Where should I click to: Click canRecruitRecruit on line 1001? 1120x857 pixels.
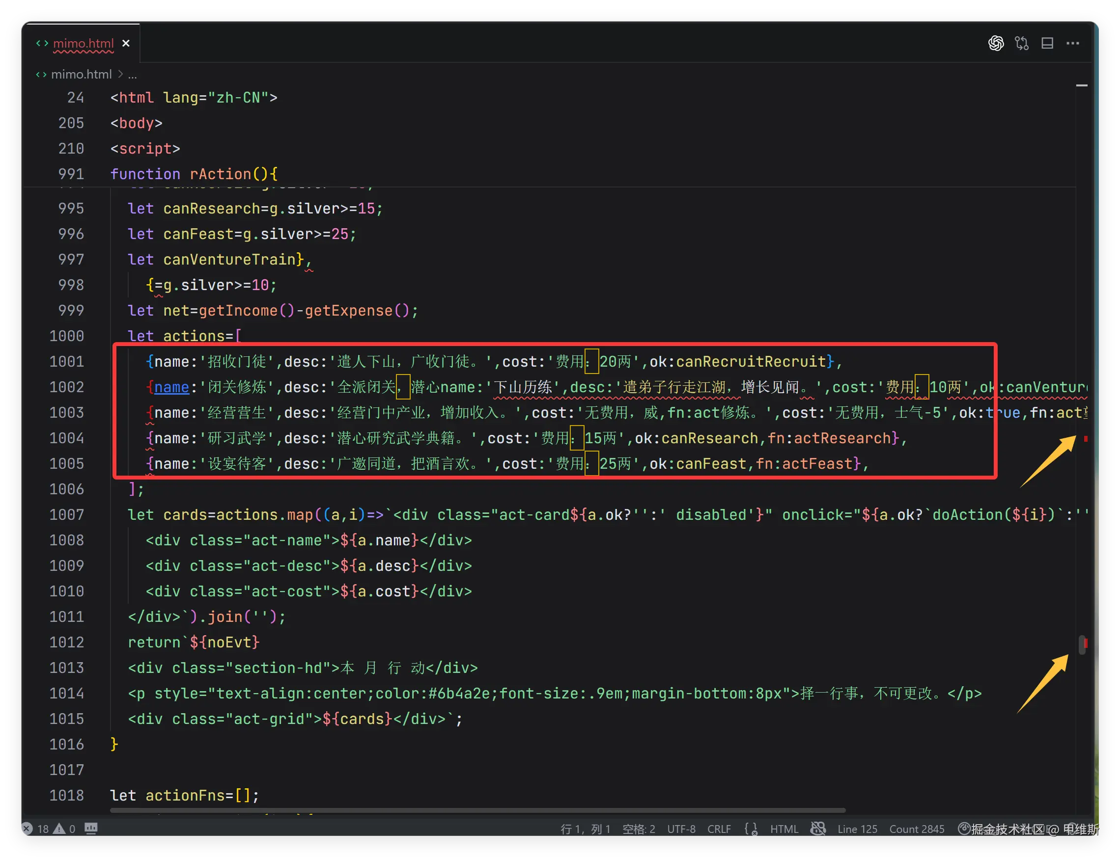751,362
